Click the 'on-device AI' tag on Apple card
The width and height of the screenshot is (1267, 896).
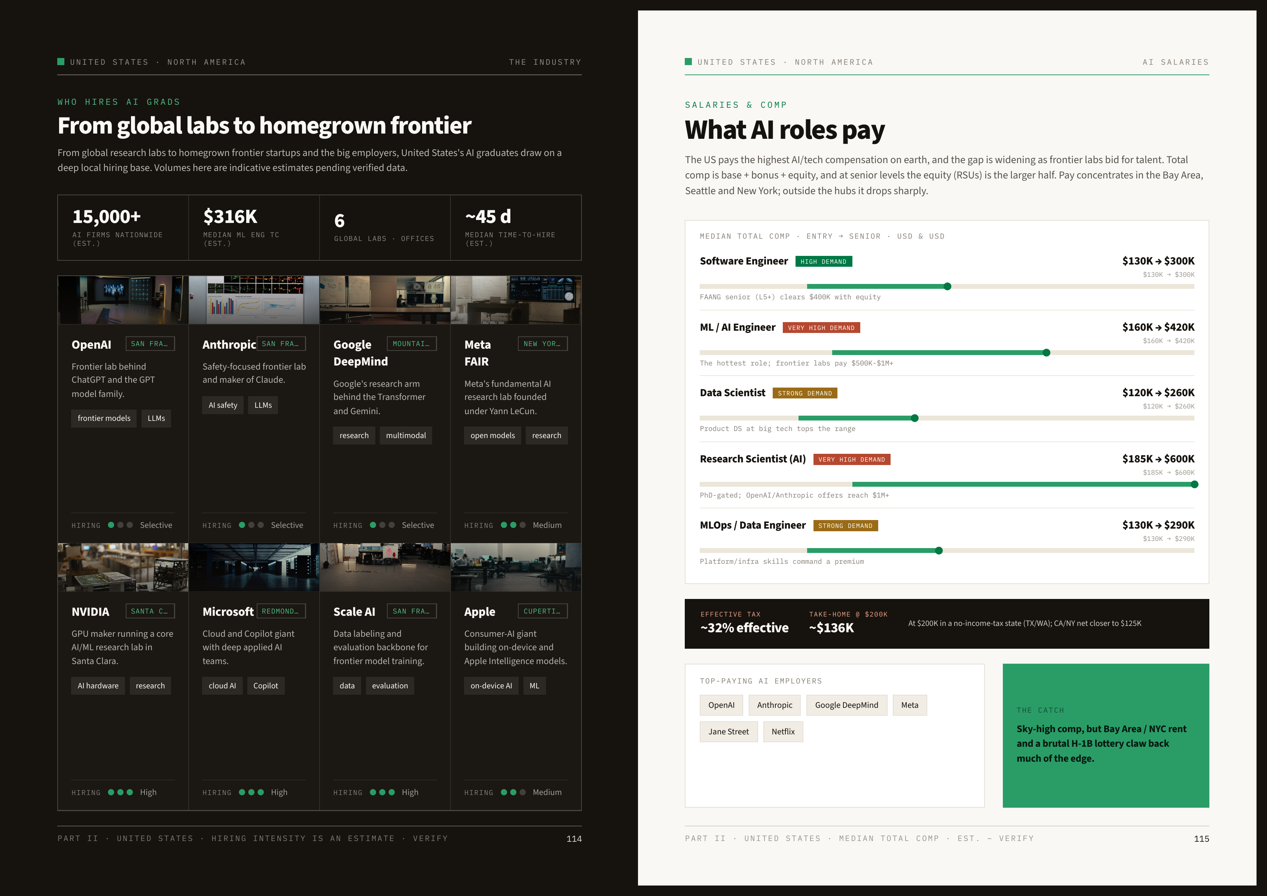coord(491,686)
